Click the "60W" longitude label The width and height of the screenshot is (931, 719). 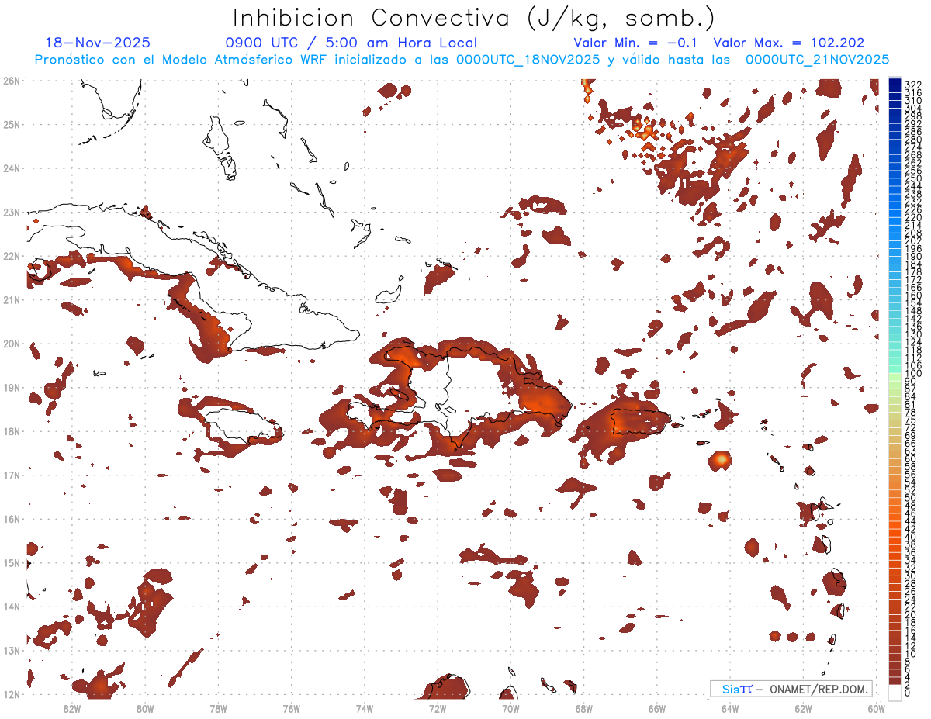[877, 708]
